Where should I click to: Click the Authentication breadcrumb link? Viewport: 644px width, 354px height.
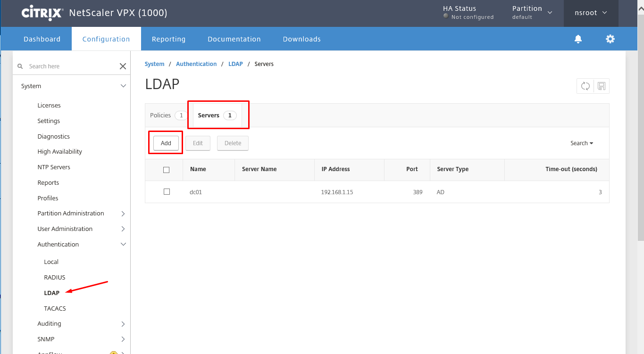(196, 64)
